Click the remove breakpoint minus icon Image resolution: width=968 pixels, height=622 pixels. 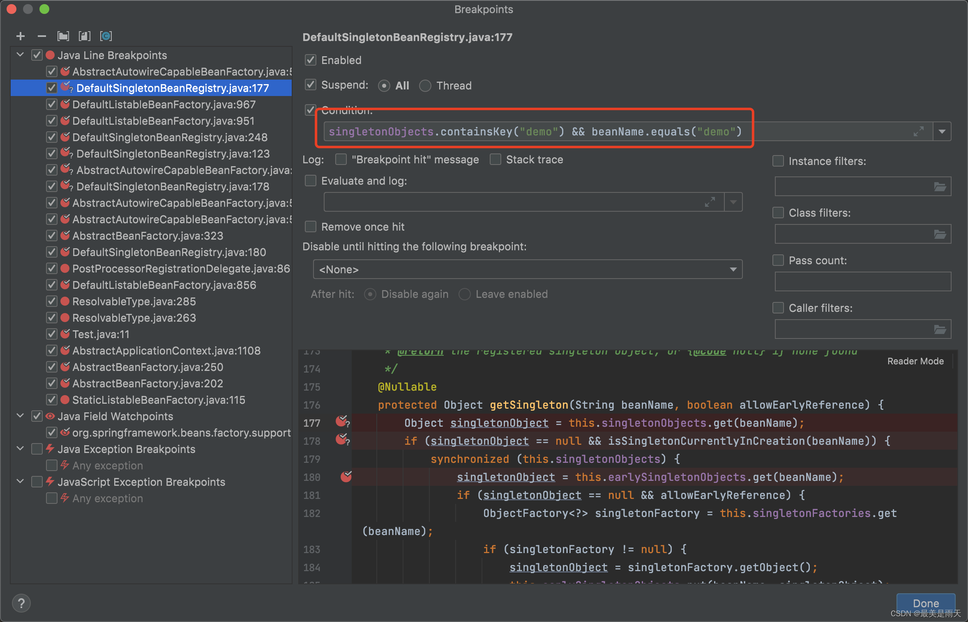pos(41,36)
